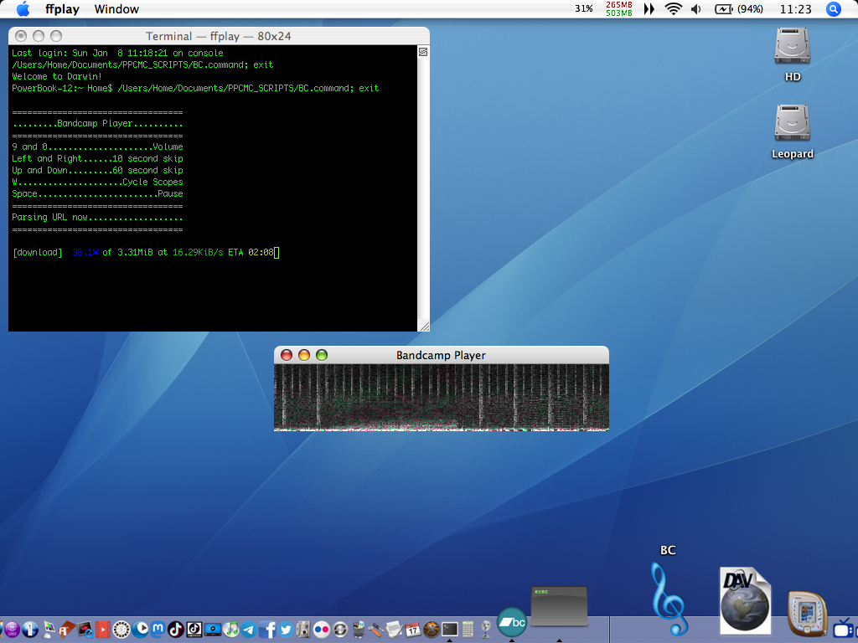Viewport: 858px width, 643px height.
Task: Open the iTunes dock icon
Action: [x=231, y=630]
